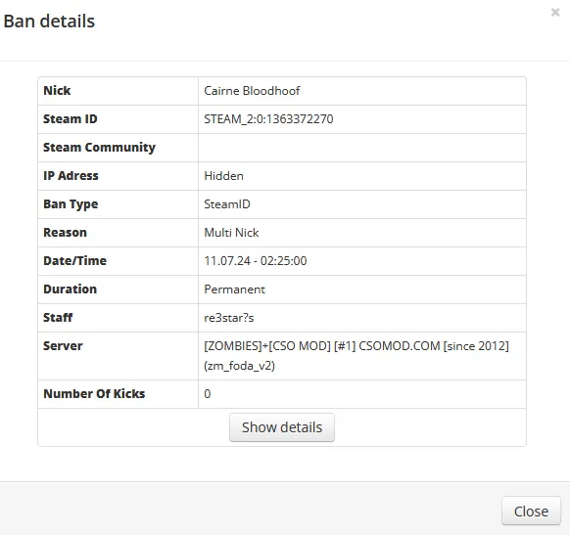Click the map name zm_foda_v2
This screenshot has width=570, height=535.
[x=239, y=366]
